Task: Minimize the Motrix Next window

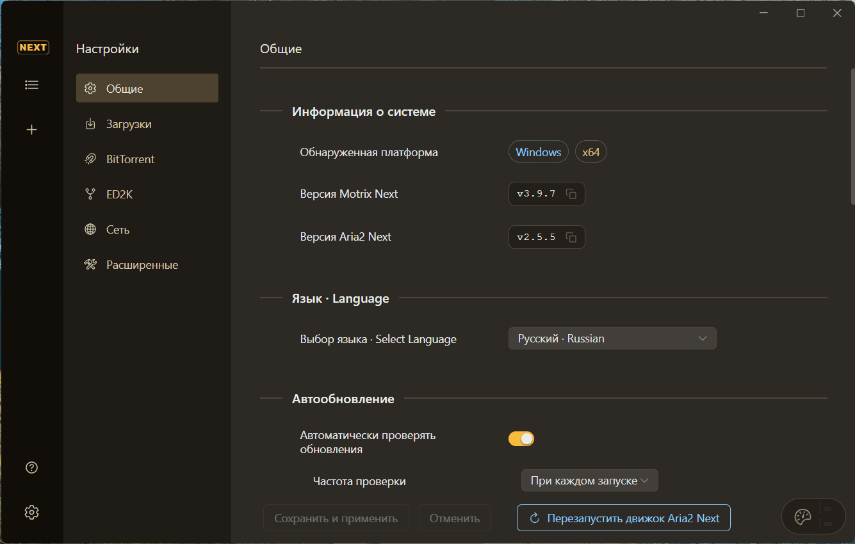Action: click(765, 13)
